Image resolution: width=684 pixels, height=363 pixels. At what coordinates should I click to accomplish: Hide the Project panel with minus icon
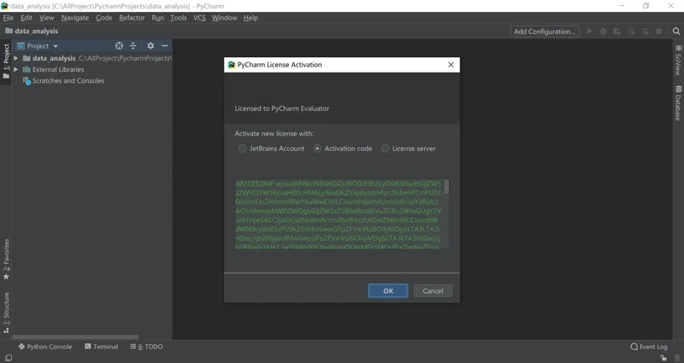point(165,46)
